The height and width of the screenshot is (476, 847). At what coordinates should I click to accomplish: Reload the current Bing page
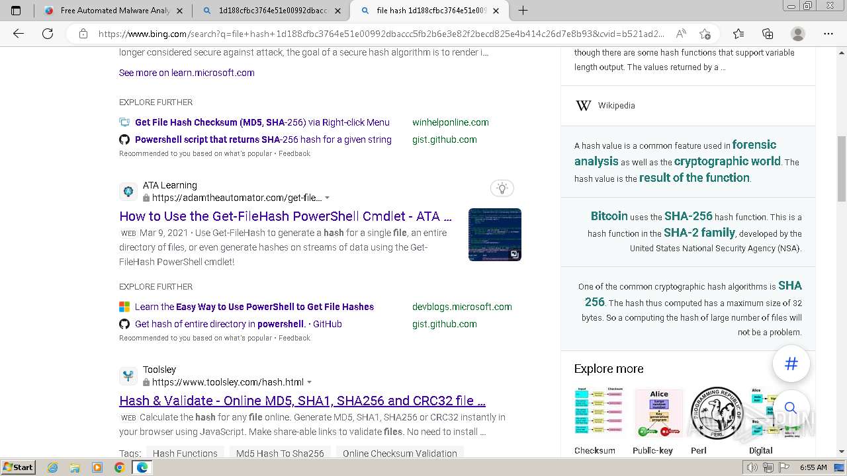pyautogui.click(x=48, y=34)
